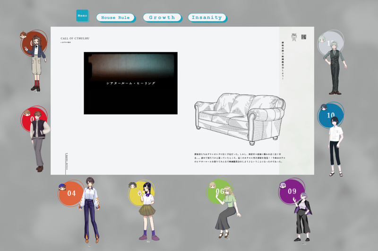The width and height of the screenshot is (378, 251).
Task: Select the orange circle number 04
Action: (x=71, y=193)
